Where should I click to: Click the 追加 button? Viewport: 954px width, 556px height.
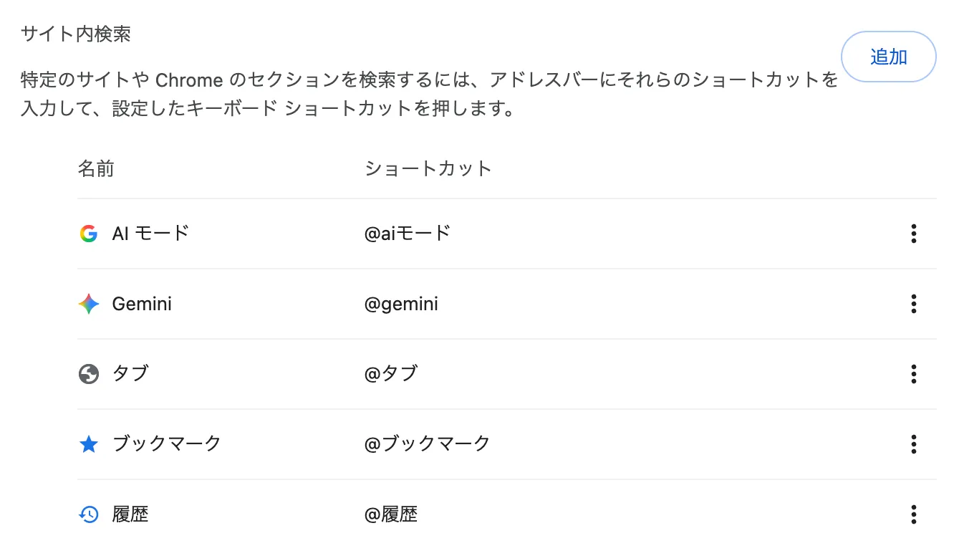(x=888, y=57)
